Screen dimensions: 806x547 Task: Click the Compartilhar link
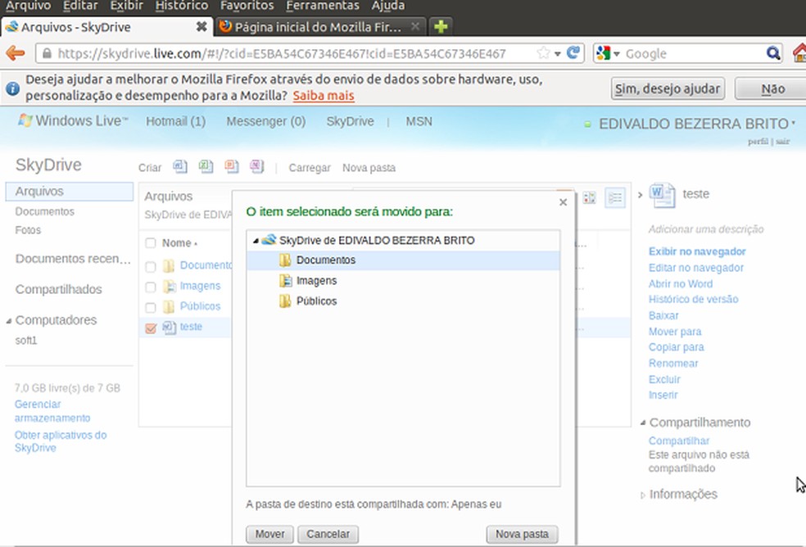tap(678, 441)
